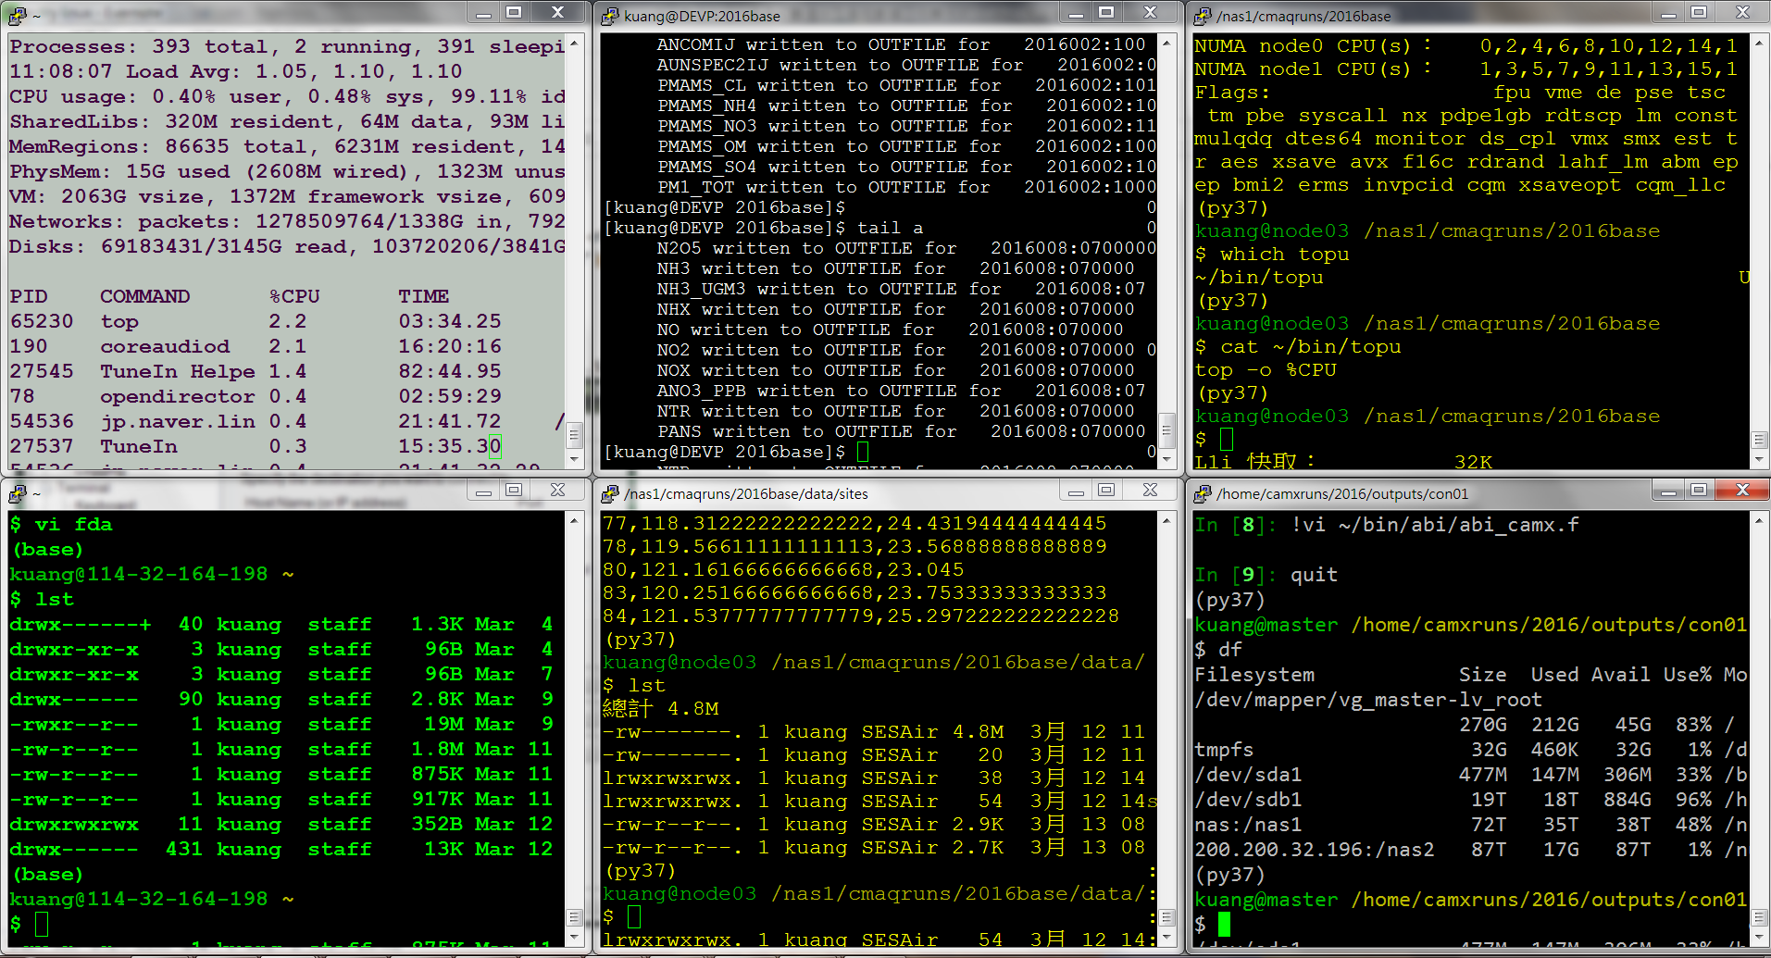This screenshot has height=958, width=1771.
Task: Click the /dev/sdb1 filesystem row
Action: pyautogui.click(x=1471, y=799)
